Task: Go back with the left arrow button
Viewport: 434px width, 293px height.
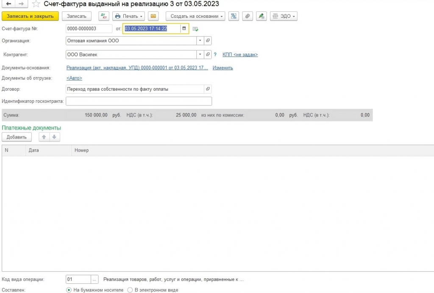Action: pyautogui.click(x=8, y=3)
